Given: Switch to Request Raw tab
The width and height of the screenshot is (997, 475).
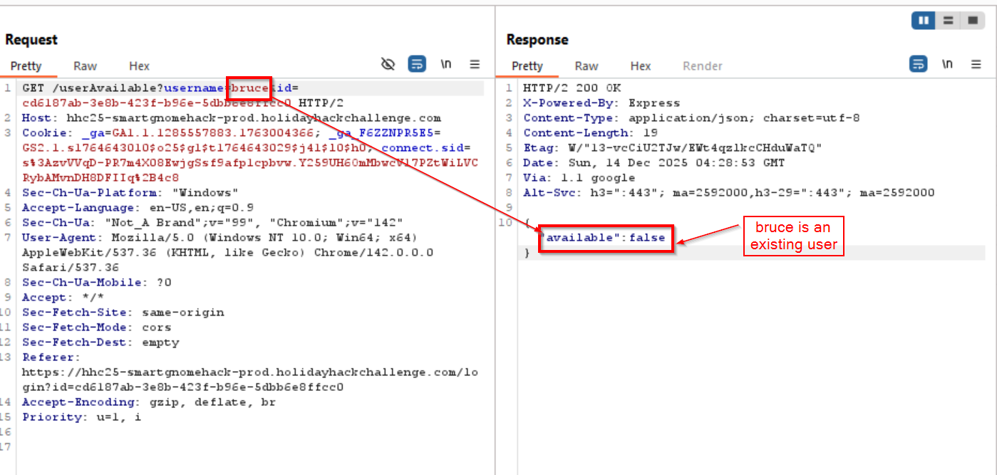Looking at the screenshot, I should pos(85,66).
